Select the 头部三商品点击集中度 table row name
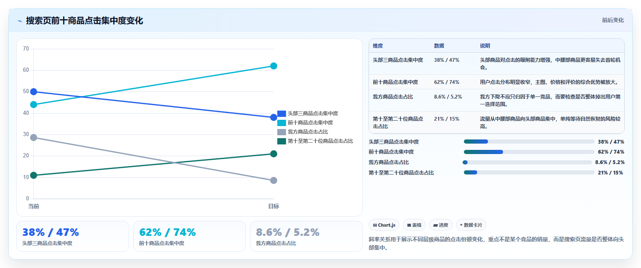641x268 pixels. [398, 60]
